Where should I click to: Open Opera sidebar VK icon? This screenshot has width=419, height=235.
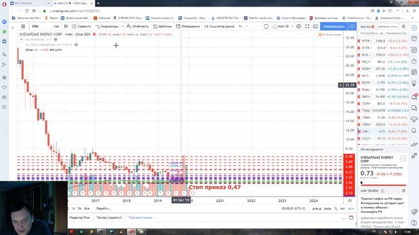click(5, 42)
